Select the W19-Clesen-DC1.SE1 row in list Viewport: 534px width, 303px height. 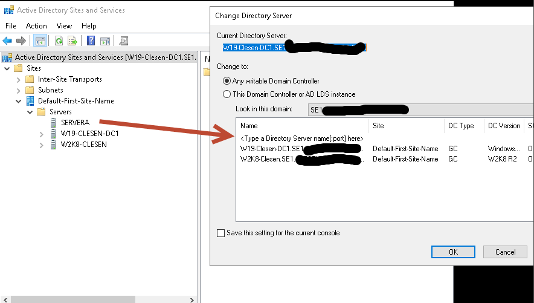(x=385, y=149)
